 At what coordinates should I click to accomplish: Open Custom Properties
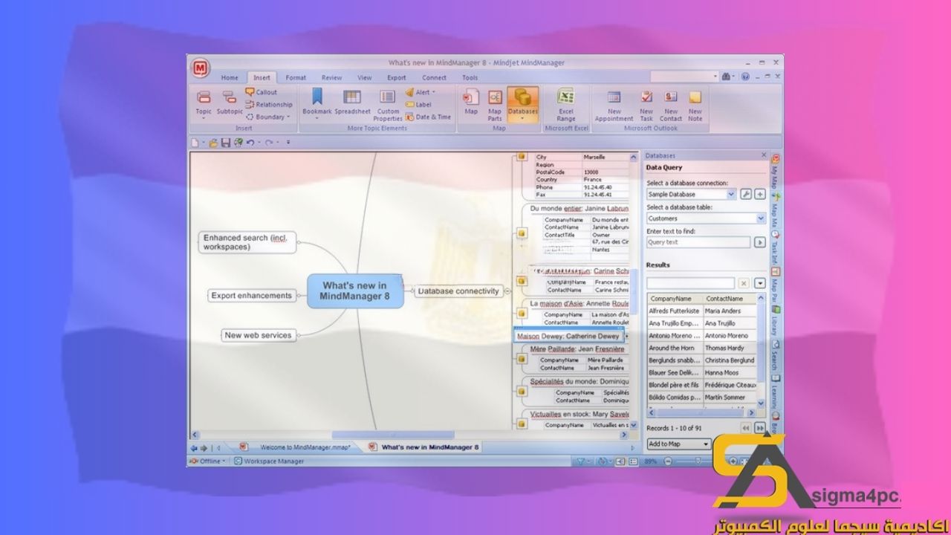click(387, 106)
